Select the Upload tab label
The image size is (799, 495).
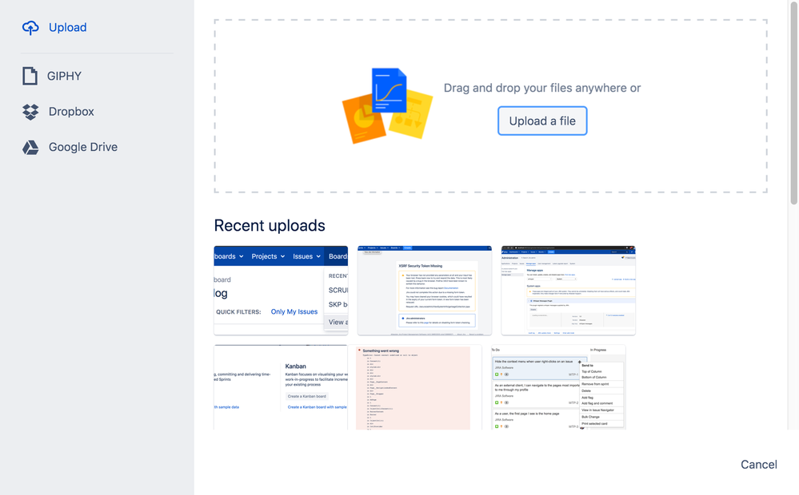[68, 27]
